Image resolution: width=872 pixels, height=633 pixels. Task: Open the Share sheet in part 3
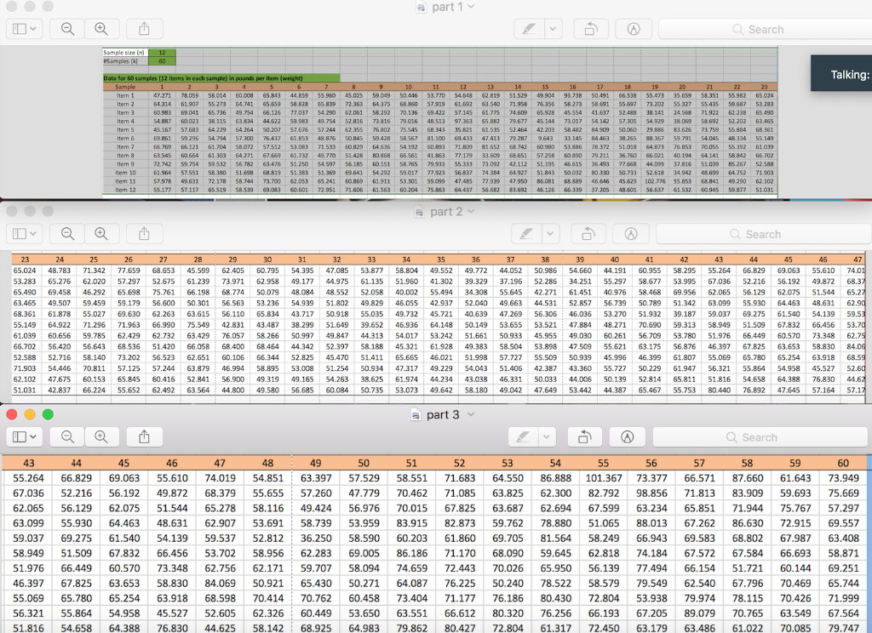tap(143, 437)
